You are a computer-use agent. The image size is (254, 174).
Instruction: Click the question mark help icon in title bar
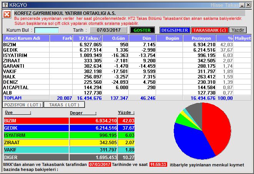pyautogui.click(x=5, y=5)
